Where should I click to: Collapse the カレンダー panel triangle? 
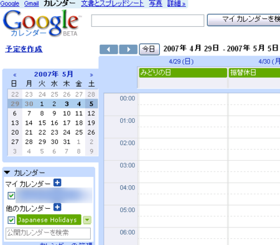coord(7,172)
